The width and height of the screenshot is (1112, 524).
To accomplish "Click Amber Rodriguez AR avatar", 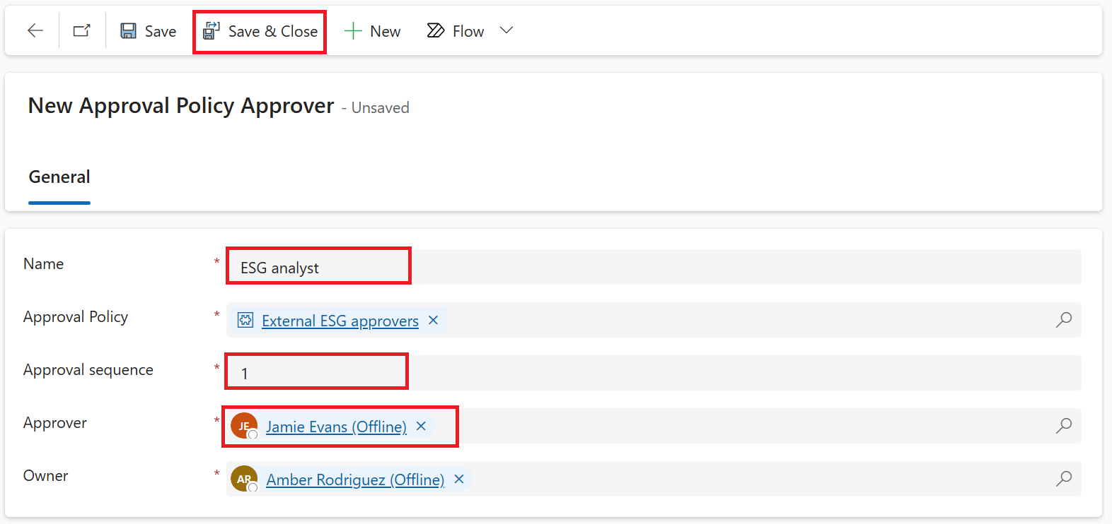I will point(244,479).
